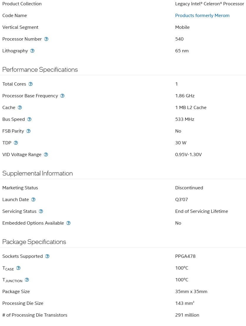Click the Total Cores help icon
This screenshot has height=326, width=246.
pos(31,84)
